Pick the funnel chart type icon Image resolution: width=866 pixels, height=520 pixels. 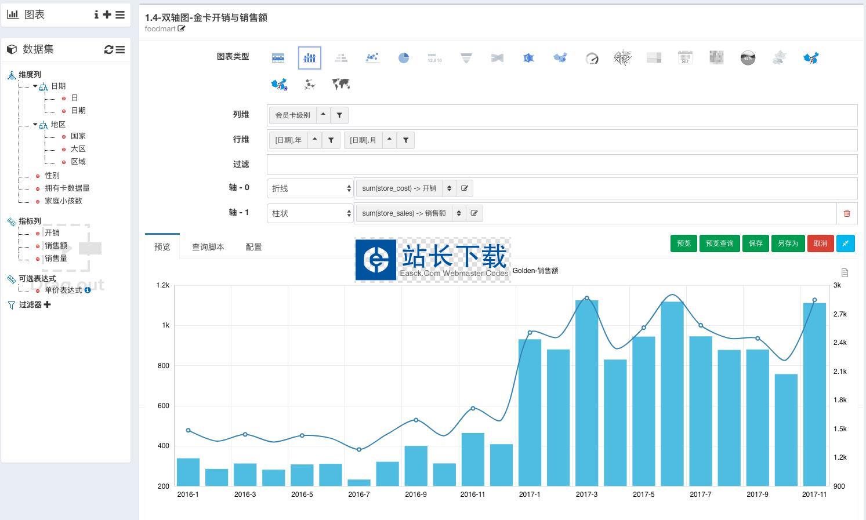click(x=466, y=58)
